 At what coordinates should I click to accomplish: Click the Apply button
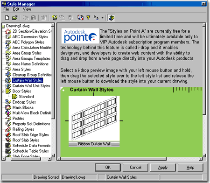pyautogui.click(x=163, y=168)
